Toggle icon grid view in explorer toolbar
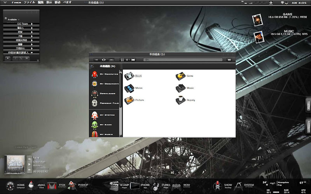 pos(122,60)
